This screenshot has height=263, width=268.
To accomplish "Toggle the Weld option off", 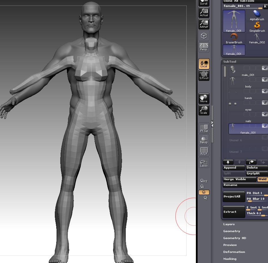I will 262,179.
